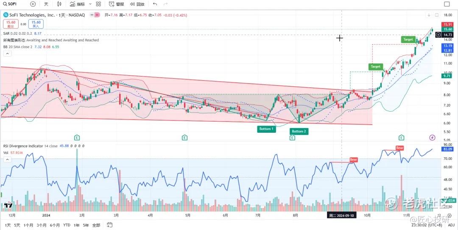Set the range to 1年

[x=76, y=225]
